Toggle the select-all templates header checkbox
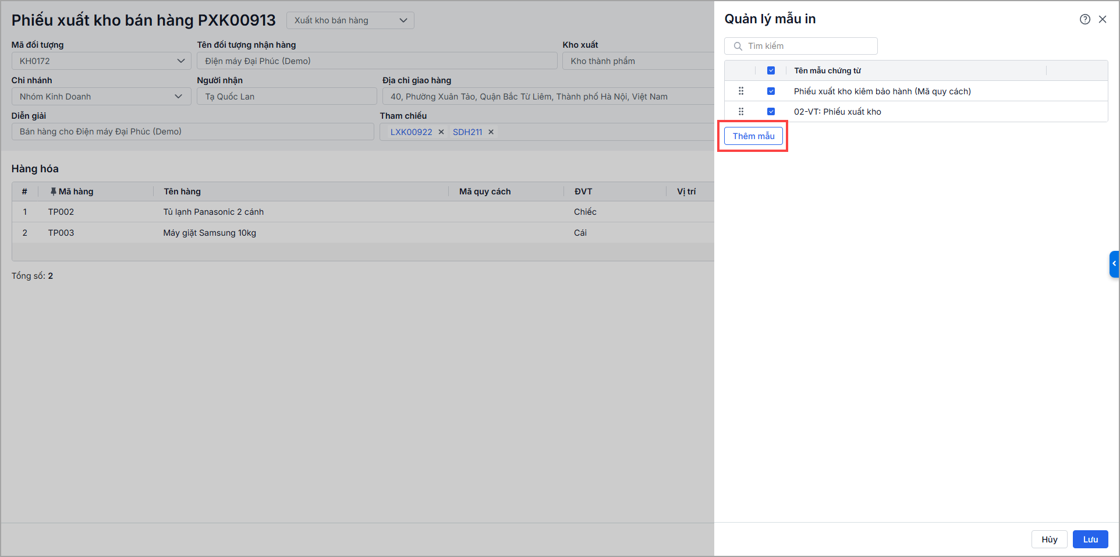This screenshot has height=557, width=1120. click(771, 70)
